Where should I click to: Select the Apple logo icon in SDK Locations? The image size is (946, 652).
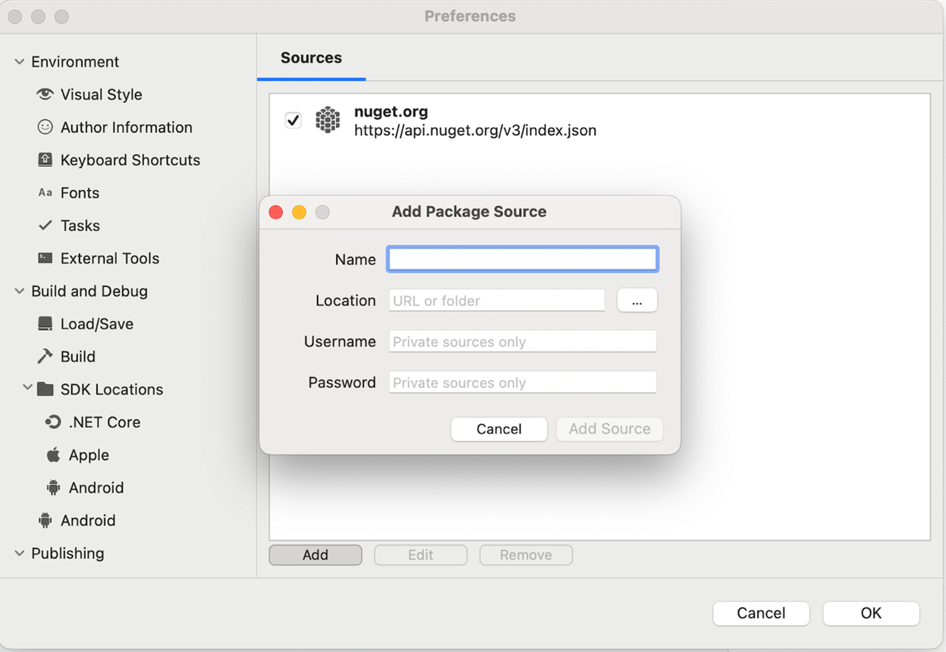point(53,455)
